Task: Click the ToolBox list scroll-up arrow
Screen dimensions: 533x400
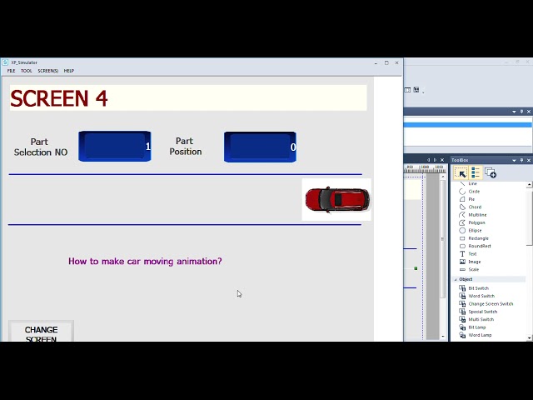Action: tap(530, 184)
